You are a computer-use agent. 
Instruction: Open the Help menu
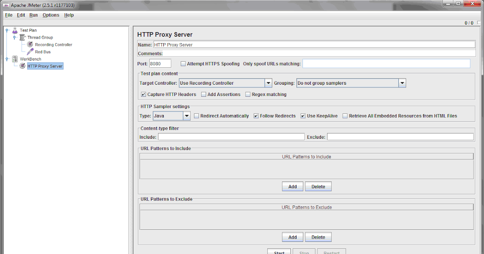(x=69, y=15)
